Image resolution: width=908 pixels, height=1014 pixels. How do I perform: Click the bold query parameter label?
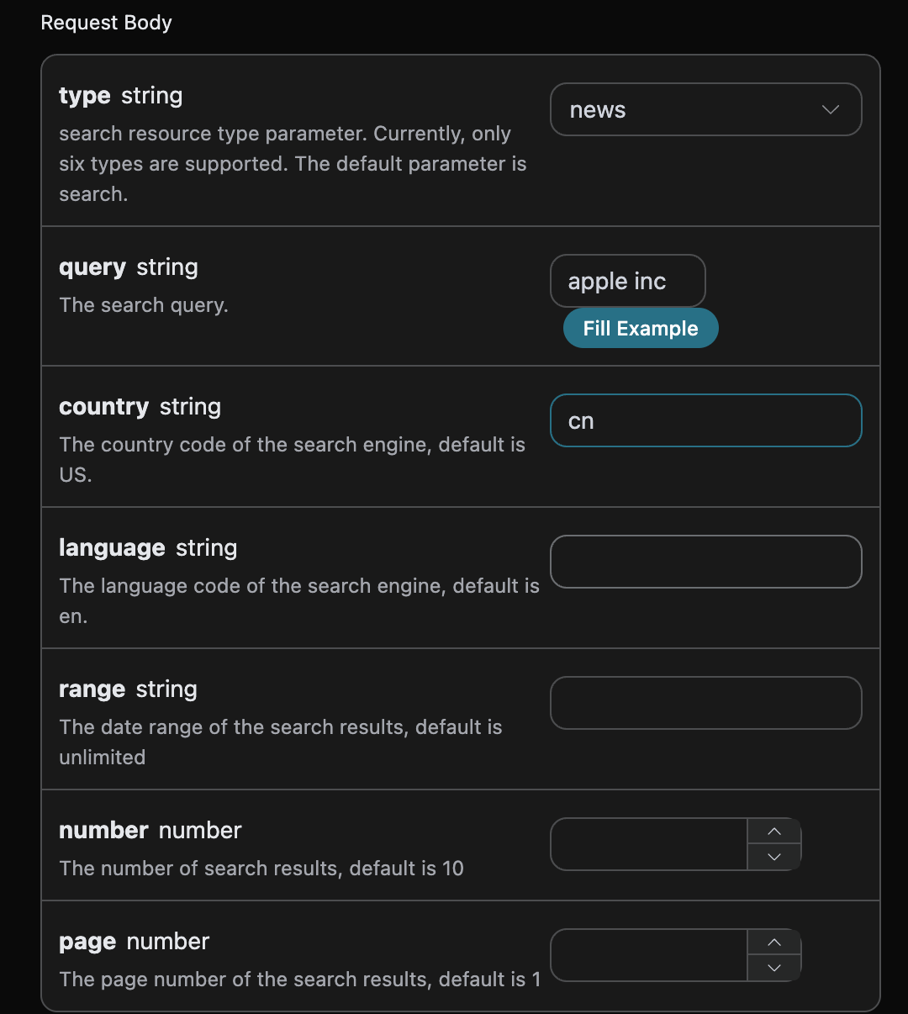pos(92,267)
